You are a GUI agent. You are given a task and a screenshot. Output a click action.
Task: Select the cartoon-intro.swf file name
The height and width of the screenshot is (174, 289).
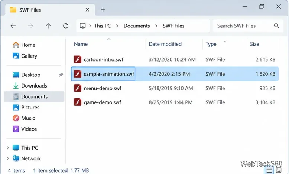pyautogui.click(x=104, y=59)
